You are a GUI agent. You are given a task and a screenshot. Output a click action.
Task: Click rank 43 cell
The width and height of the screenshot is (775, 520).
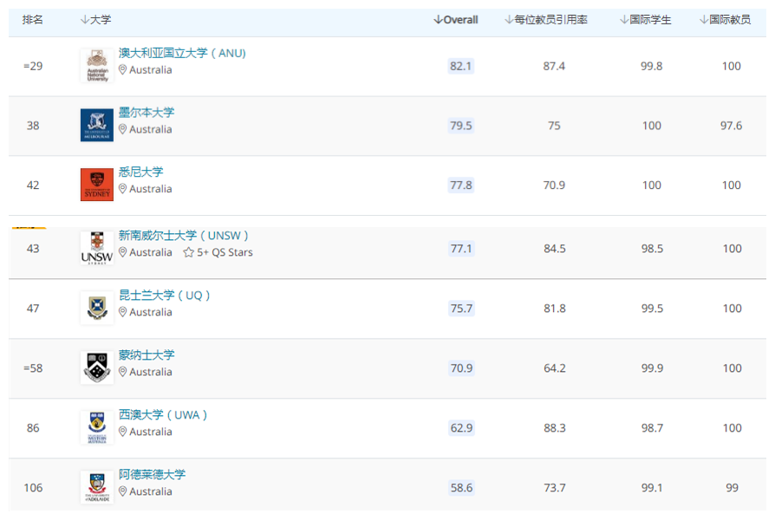[33, 248]
